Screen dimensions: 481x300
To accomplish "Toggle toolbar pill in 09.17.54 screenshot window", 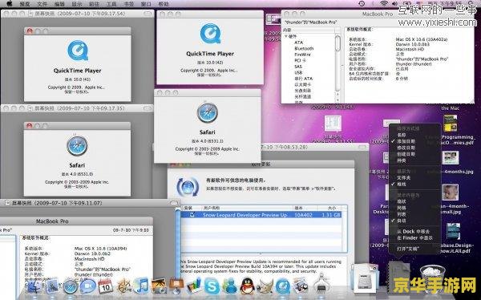I will tap(148, 14).
